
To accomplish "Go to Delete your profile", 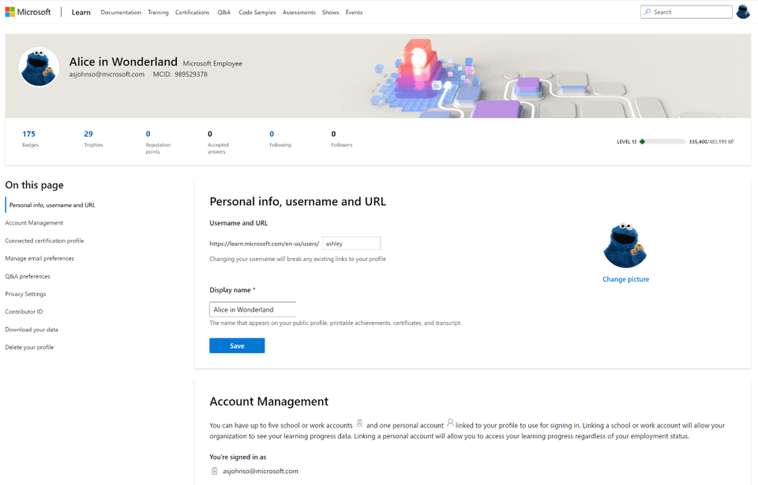I will pyautogui.click(x=29, y=347).
